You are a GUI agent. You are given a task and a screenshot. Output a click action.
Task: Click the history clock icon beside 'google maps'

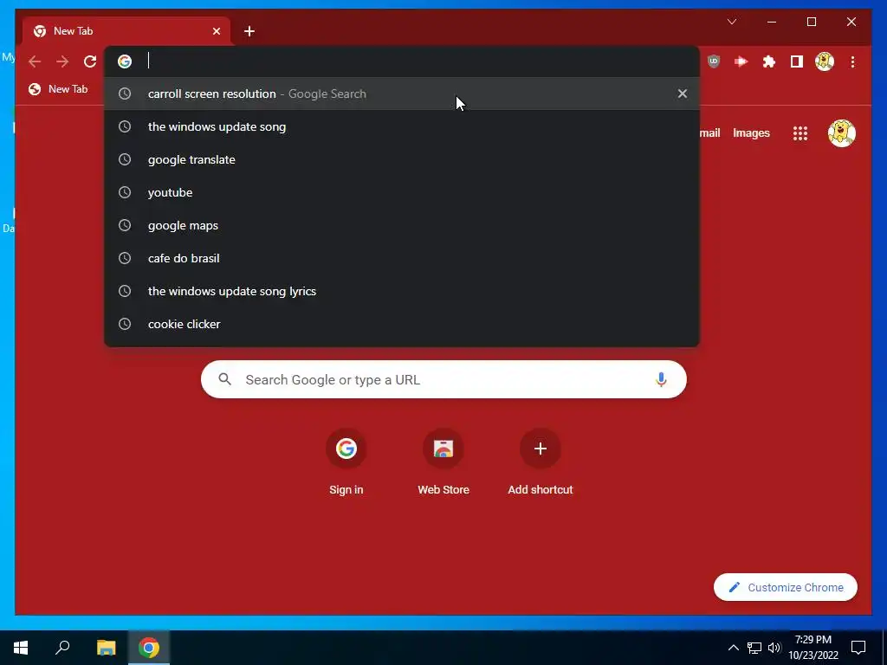click(x=125, y=225)
